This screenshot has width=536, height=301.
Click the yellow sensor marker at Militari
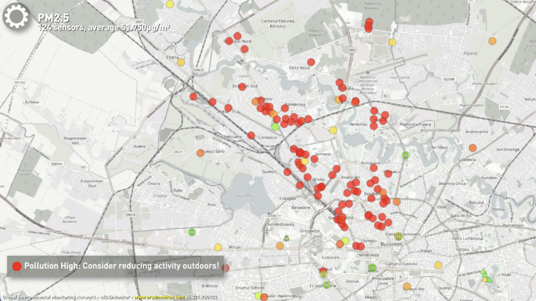[218, 247]
